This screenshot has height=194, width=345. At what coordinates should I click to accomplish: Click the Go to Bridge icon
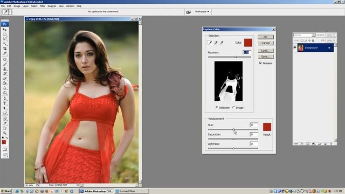point(188,12)
